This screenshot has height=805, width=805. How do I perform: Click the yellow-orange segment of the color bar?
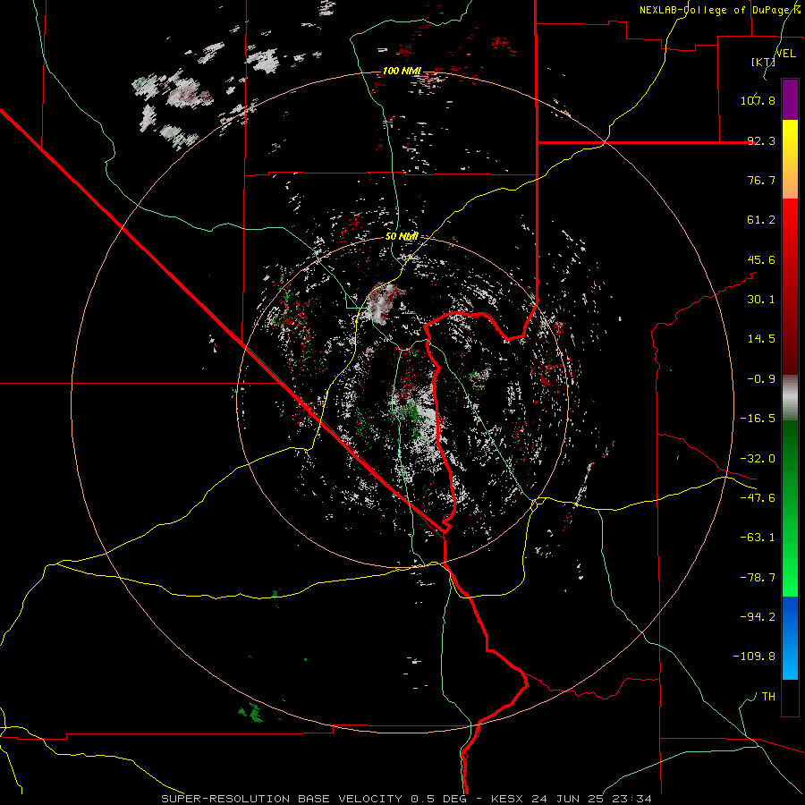tap(790, 159)
